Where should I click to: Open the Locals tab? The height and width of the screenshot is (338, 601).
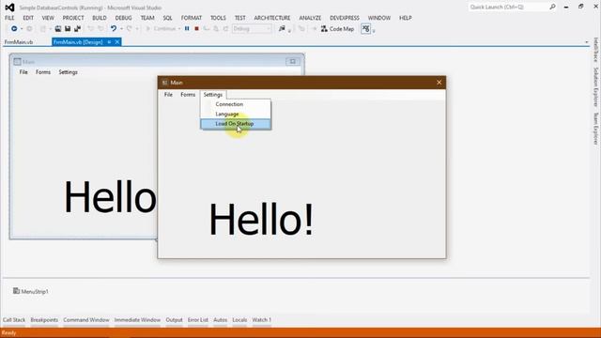[239, 320]
